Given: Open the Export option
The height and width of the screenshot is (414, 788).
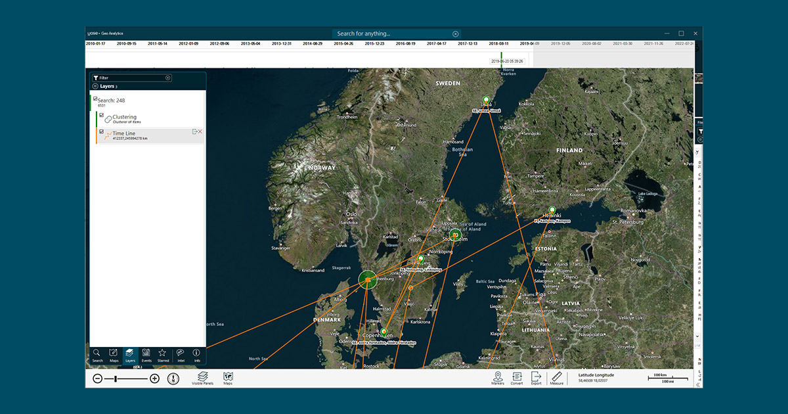Looking at the screenshot, I should tap(536, 377).
